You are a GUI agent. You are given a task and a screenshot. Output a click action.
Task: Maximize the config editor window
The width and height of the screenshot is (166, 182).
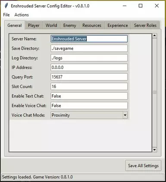pyautogui.click(x=141, y=6)
